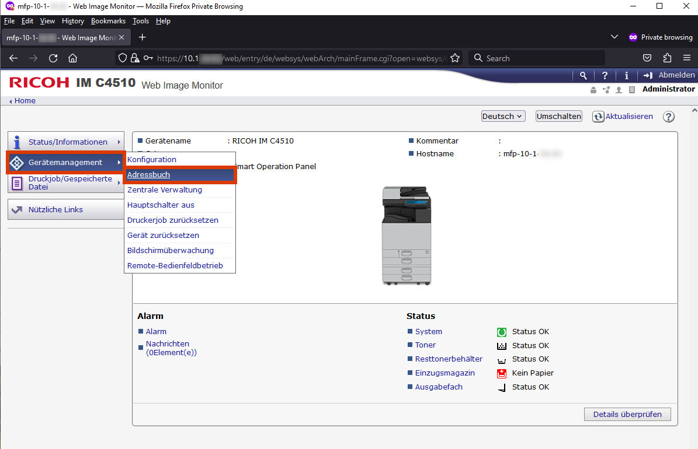This screenshot has height=449, width=698.
Task: Expand the Firefox tab list chevron
Action: (x=614, y=37)
